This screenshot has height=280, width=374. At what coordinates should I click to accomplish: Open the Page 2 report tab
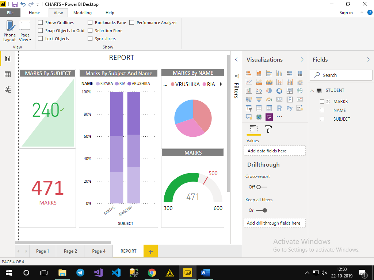point(70,251)
